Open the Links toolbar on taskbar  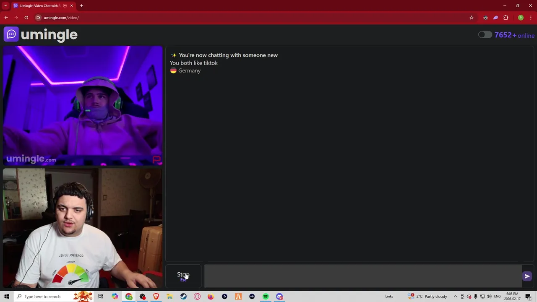(389, 297)
